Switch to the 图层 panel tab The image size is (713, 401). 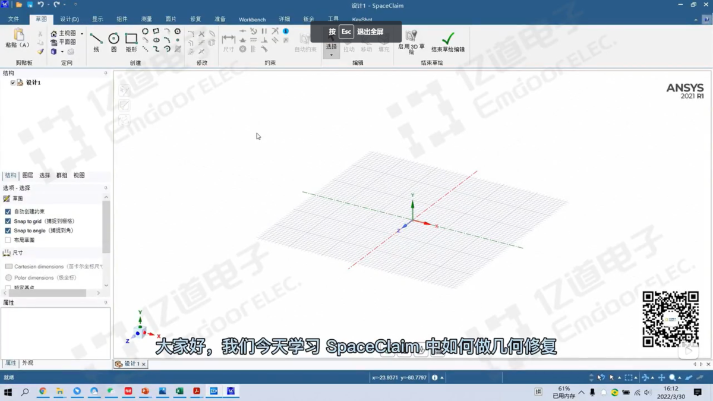pos(27,175)
